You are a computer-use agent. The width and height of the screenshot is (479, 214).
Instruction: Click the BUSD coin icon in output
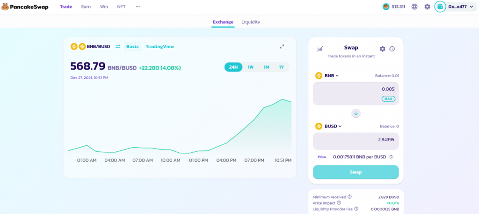pos(319,126)
